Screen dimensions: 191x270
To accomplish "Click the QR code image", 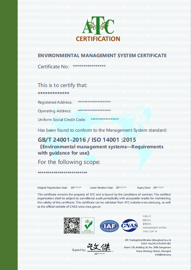I will [x=72, y=225].
